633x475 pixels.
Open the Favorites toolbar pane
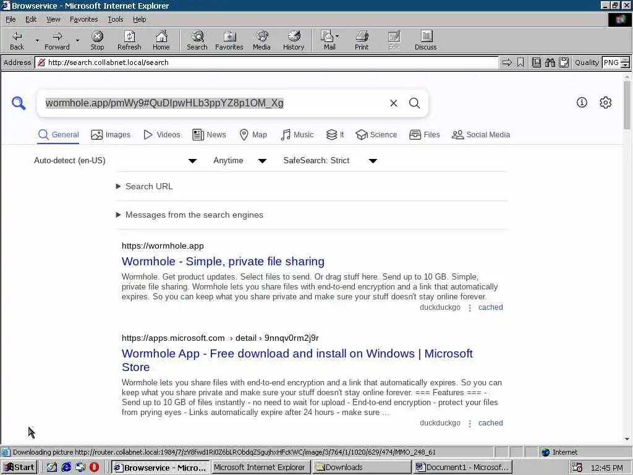[x=229, y=40]
